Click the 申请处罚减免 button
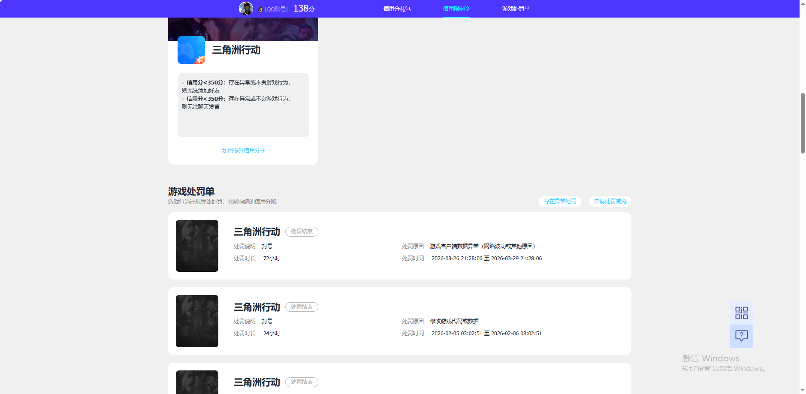This screenshot has width=806, height=394. pyautogui.click(x=610, y=201)
